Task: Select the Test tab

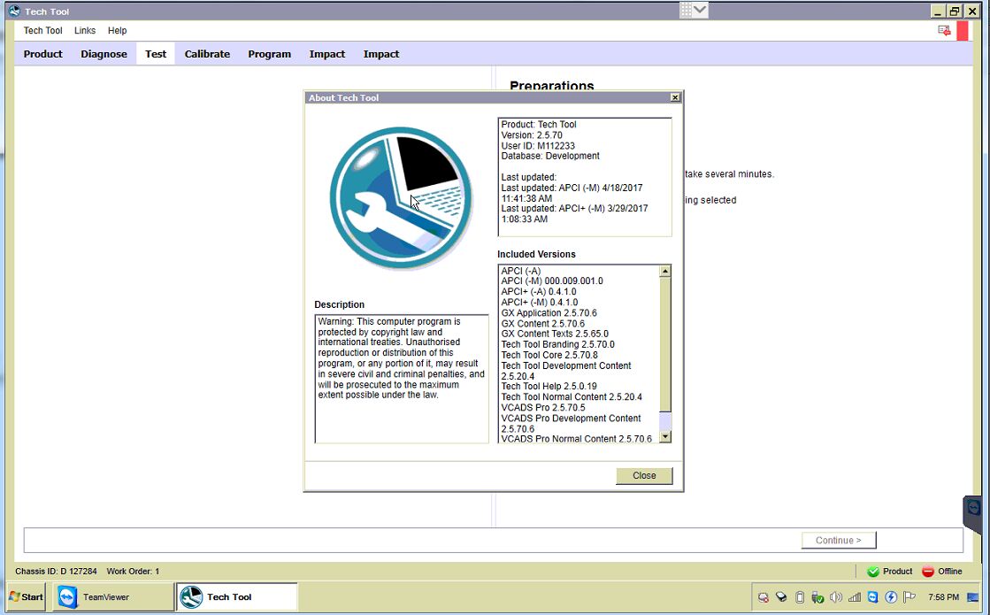Action: [x=156, y=54]
